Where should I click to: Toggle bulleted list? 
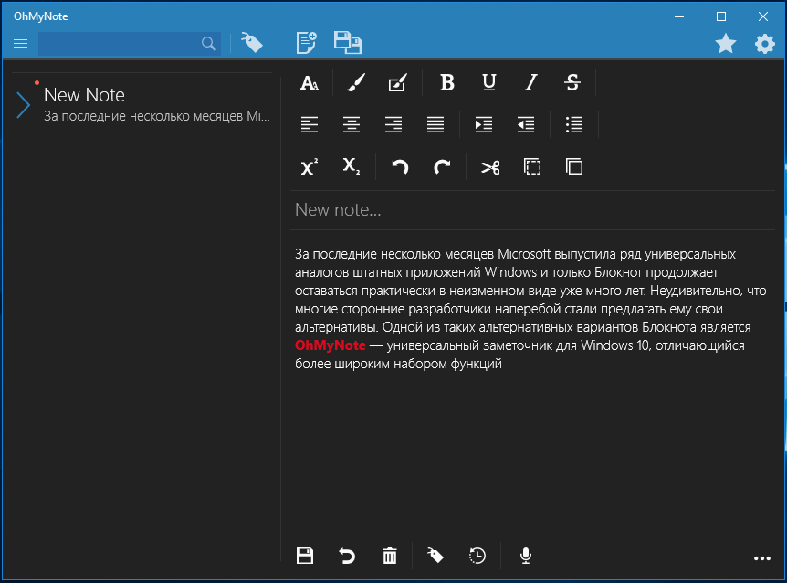[x=574, y=124]
